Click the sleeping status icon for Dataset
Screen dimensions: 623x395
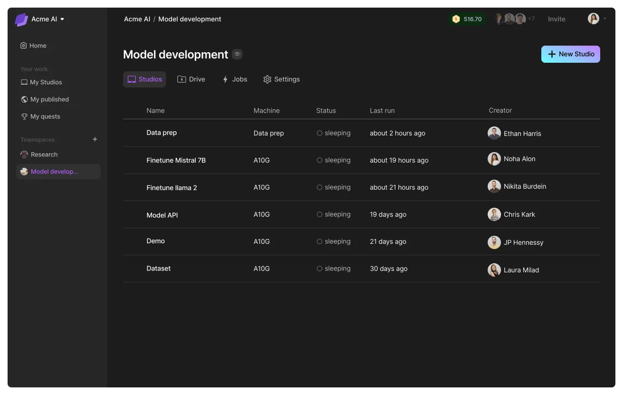pos(320,269)
